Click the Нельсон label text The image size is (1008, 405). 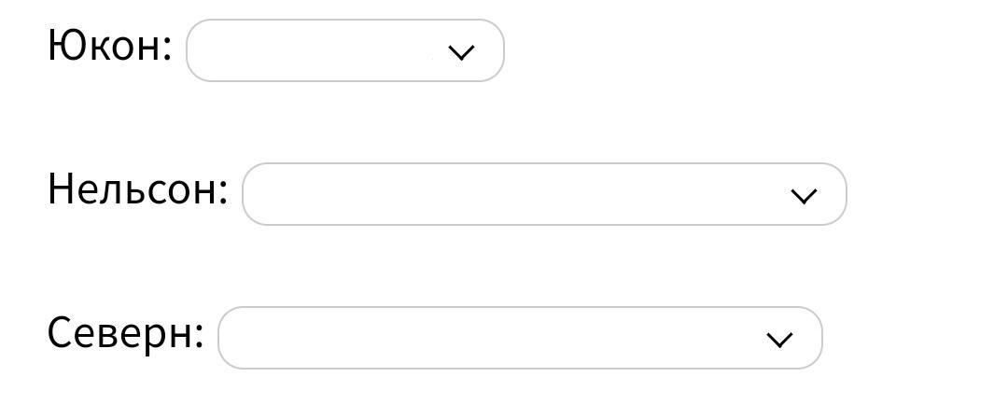(137, 189)
